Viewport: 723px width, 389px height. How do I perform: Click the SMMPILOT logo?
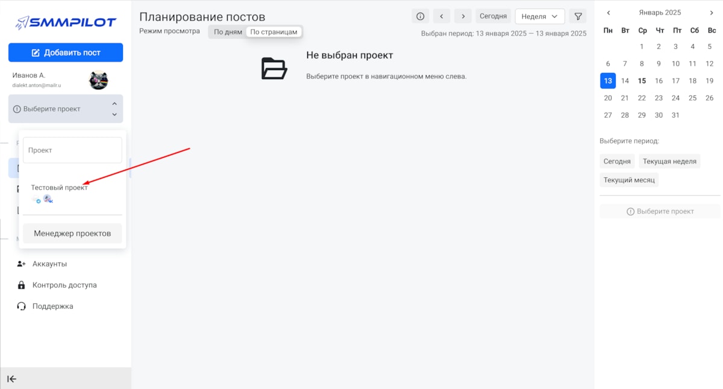pyautogui.click(x=66, y=22)
